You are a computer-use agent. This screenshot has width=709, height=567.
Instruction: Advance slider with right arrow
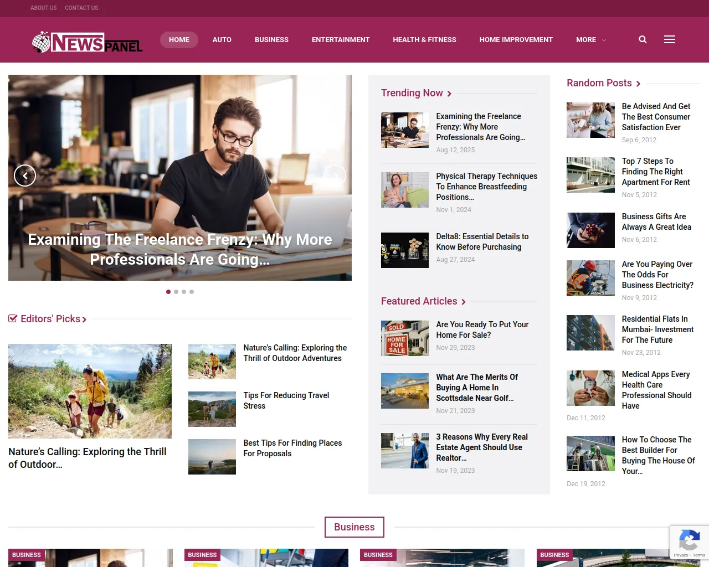[x=335, y=176]
